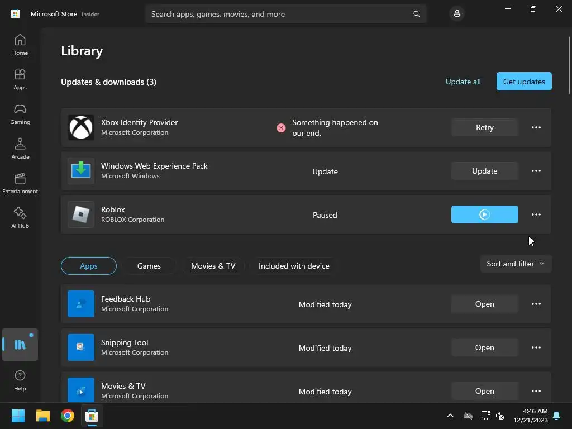
Task: Click the vertical scrollbar of the library
Action: 569,66
